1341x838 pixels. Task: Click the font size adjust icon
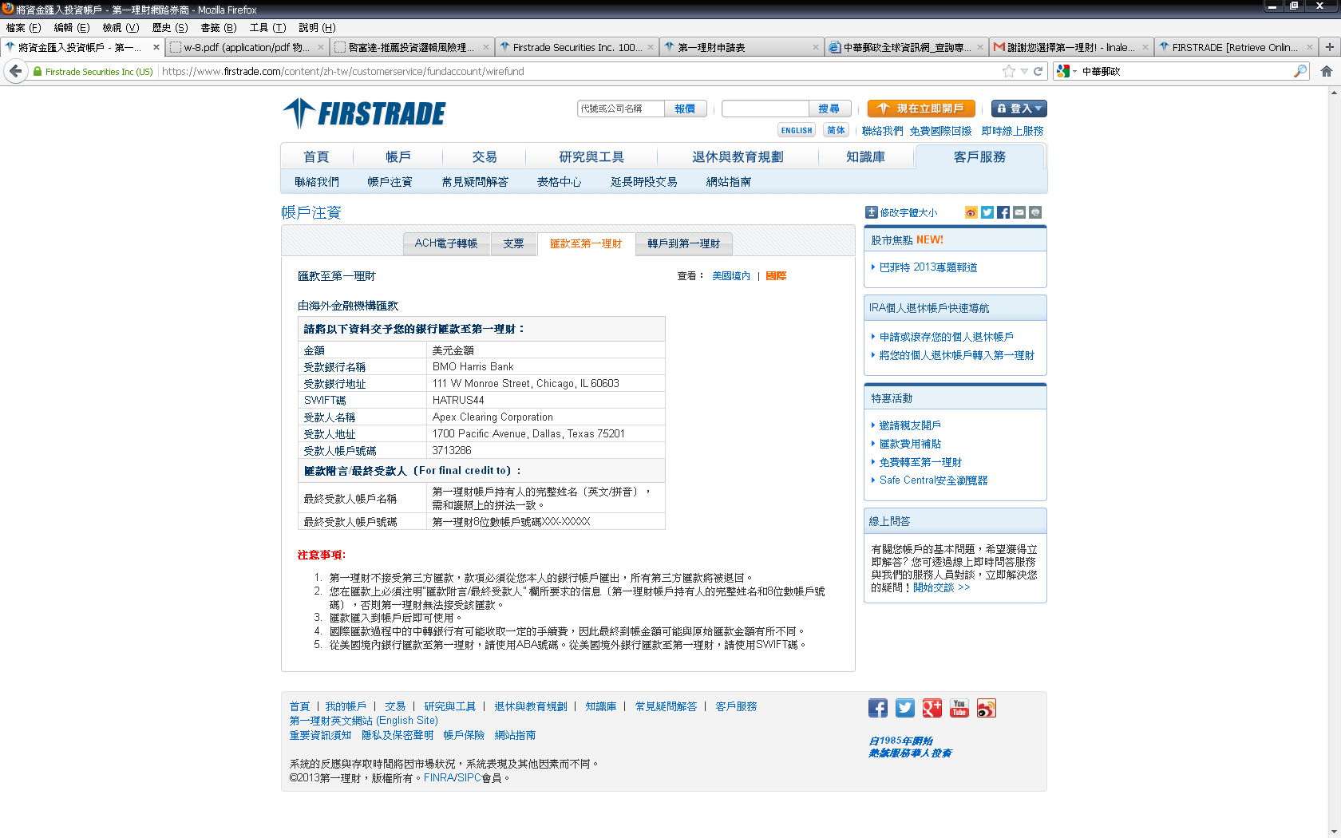[872, 212]
